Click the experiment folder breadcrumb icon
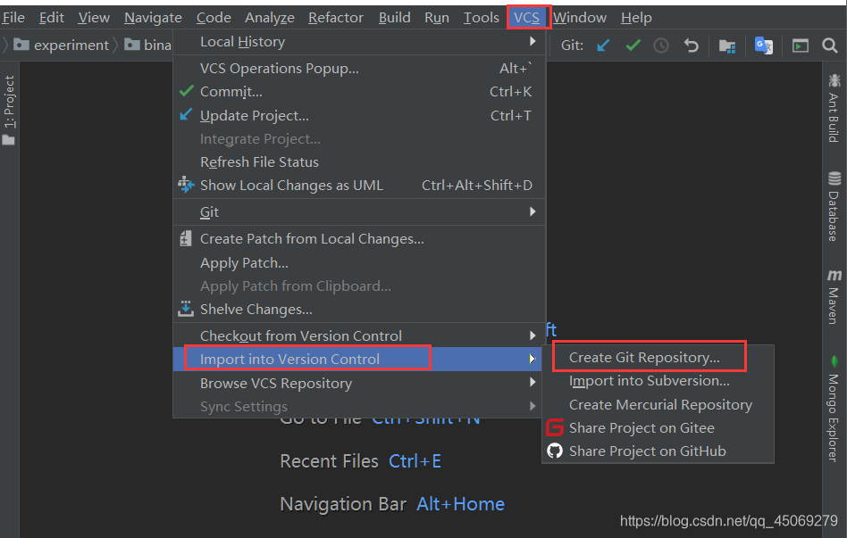This screenshot has width=847, height=538. tap(21, 45)
